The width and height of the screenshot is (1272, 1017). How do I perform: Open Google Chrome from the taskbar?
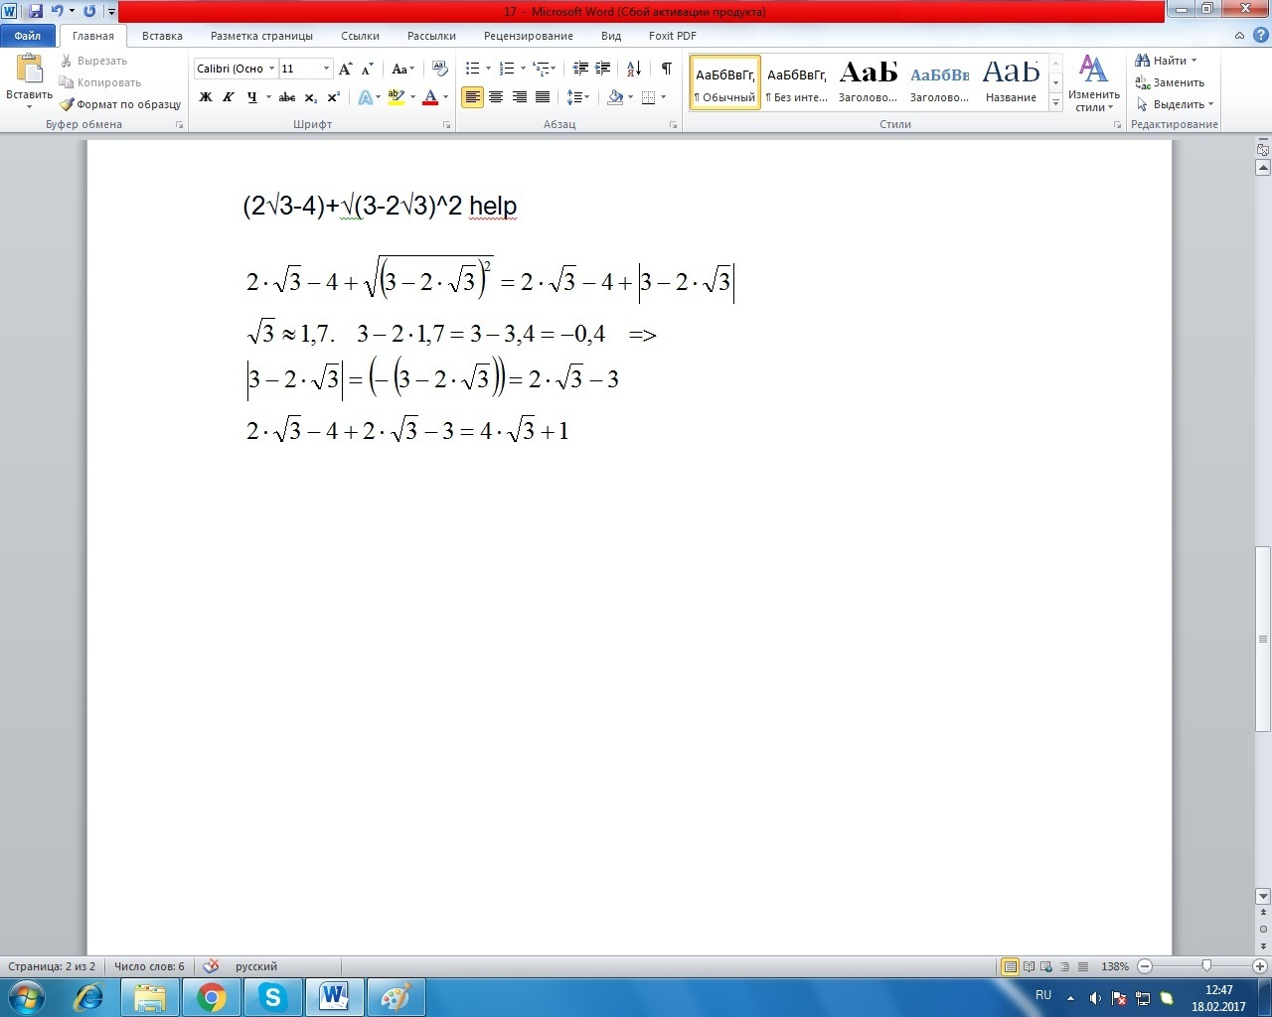click(212, 997)
